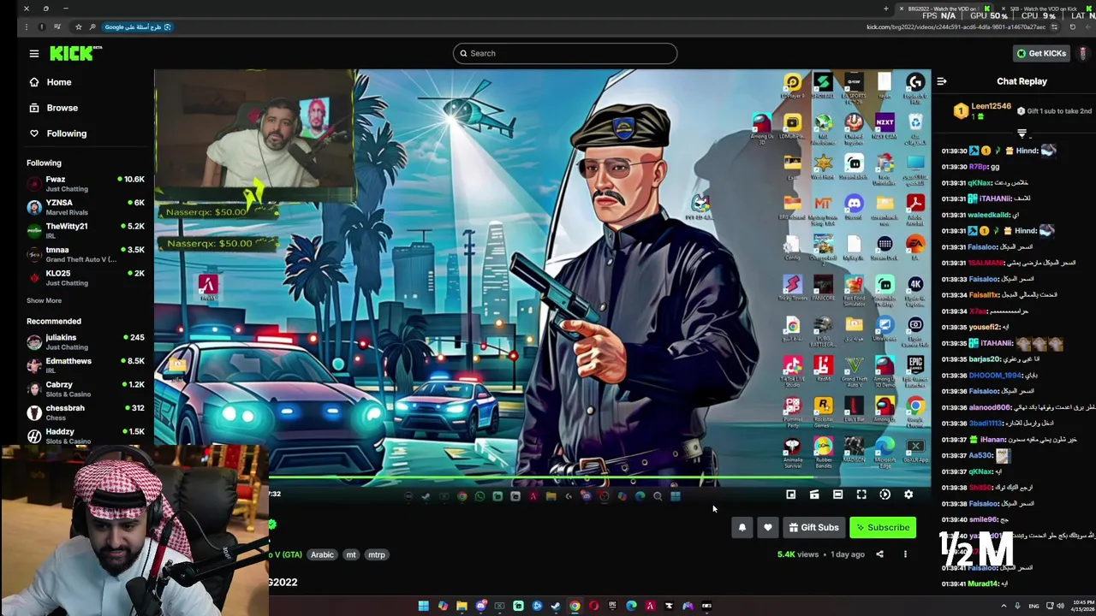Click the Chat Replay heading

(1022, 81)
